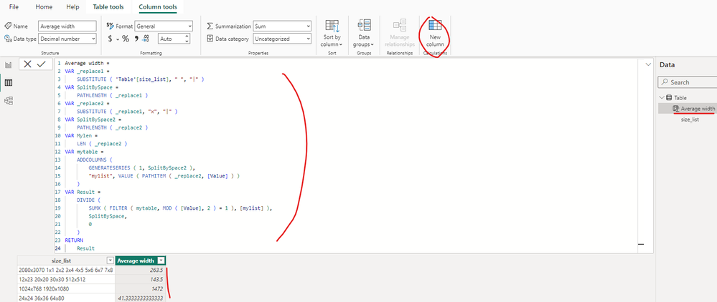The image size is (717, 302).
Task: Increase decimal places with stepper
Action: [187, 36]
